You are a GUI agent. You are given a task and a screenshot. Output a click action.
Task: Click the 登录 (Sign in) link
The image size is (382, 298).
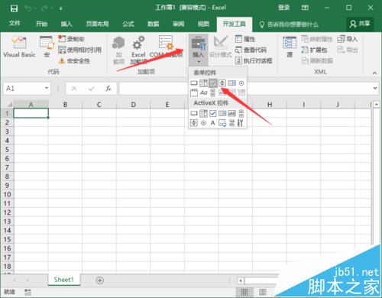point(284,8)
